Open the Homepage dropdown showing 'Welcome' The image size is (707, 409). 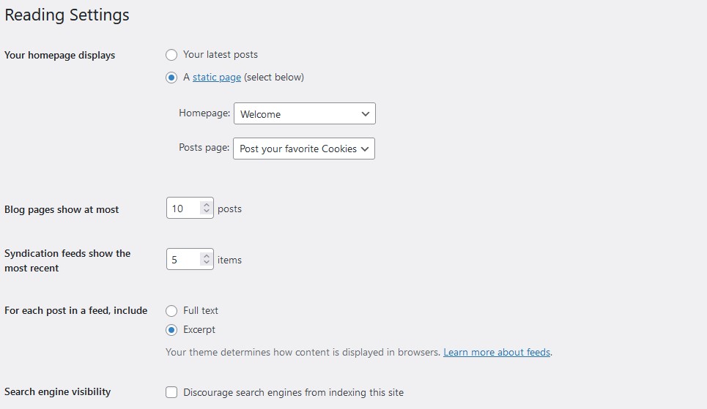coord(304,114)
